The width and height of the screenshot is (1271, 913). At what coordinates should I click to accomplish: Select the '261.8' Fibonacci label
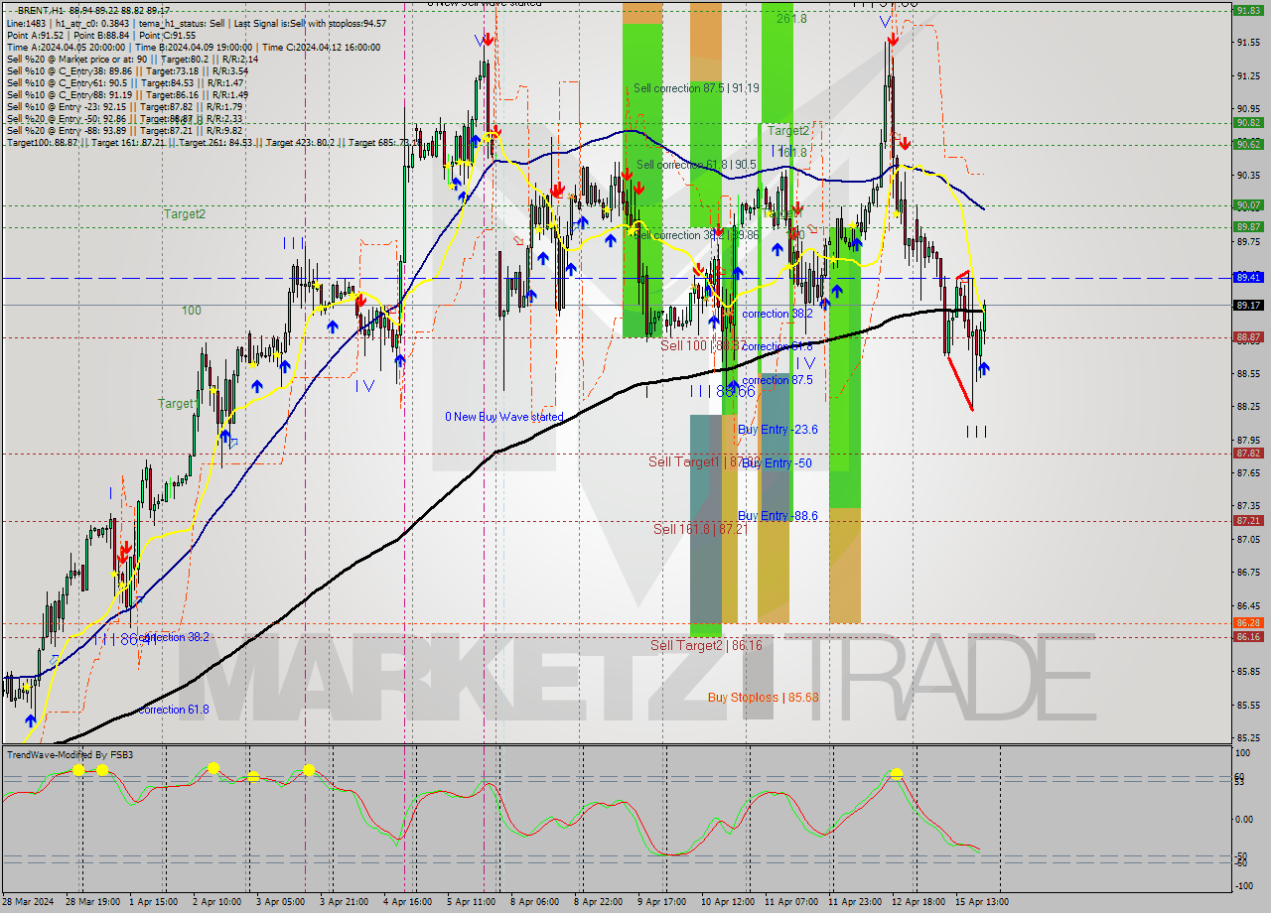pyautogui.click(x=791, y=18)
